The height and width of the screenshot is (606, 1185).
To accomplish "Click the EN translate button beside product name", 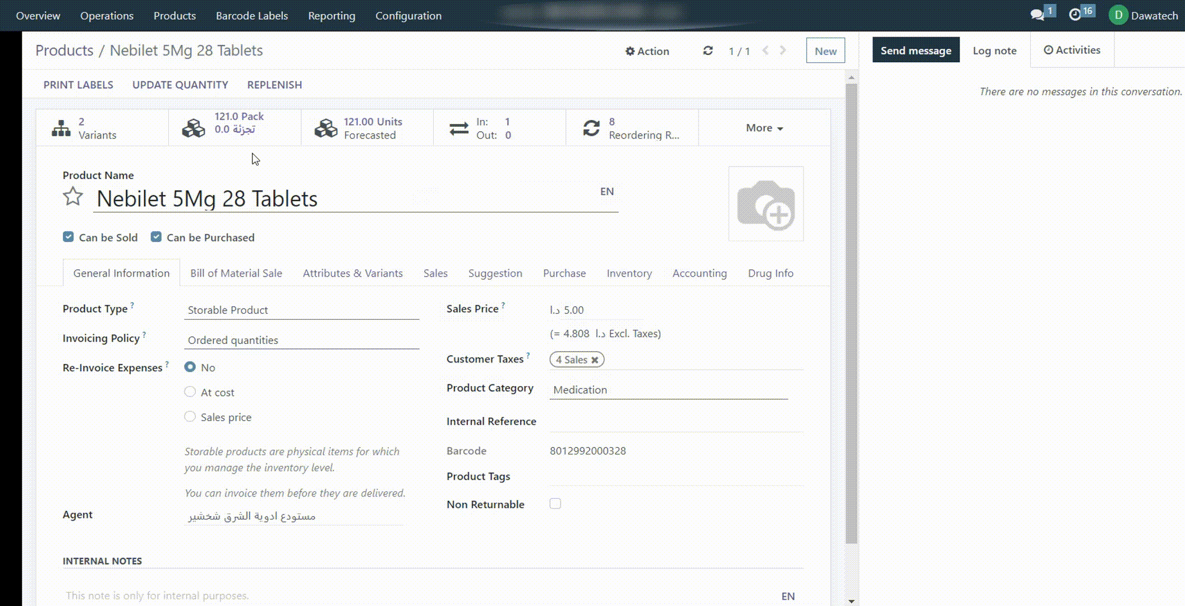I will 607,191.
